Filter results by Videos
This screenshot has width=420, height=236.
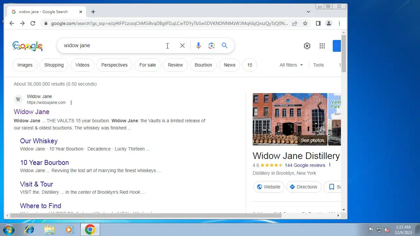pyautogui.click(x=82, y=65)
